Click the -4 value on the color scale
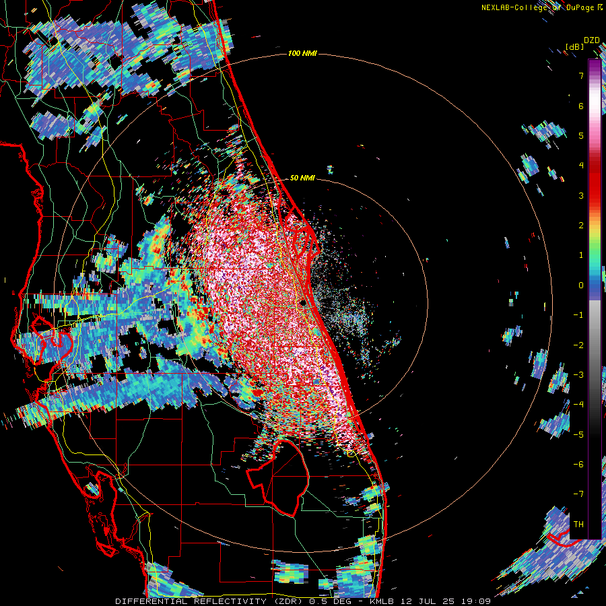Viewport: 606px width, 606px height. click(578, 405)
